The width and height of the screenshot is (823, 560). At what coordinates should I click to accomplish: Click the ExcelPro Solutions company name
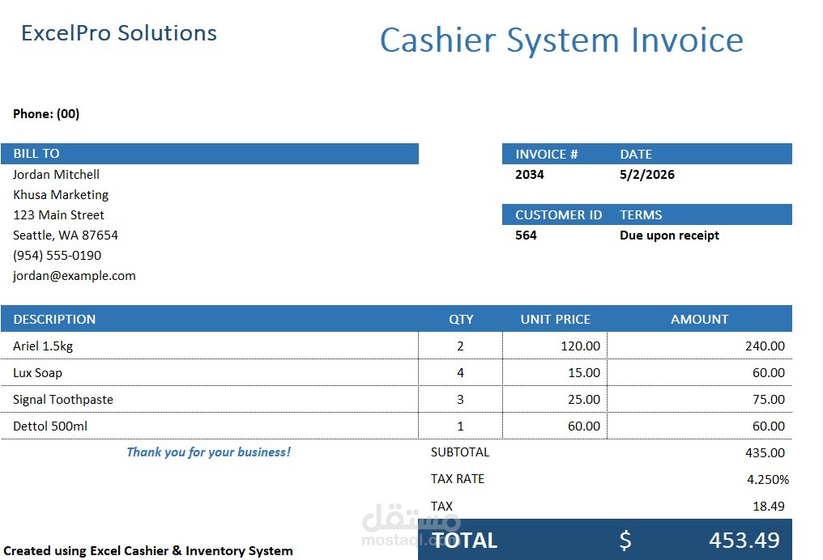click(119, 33)
